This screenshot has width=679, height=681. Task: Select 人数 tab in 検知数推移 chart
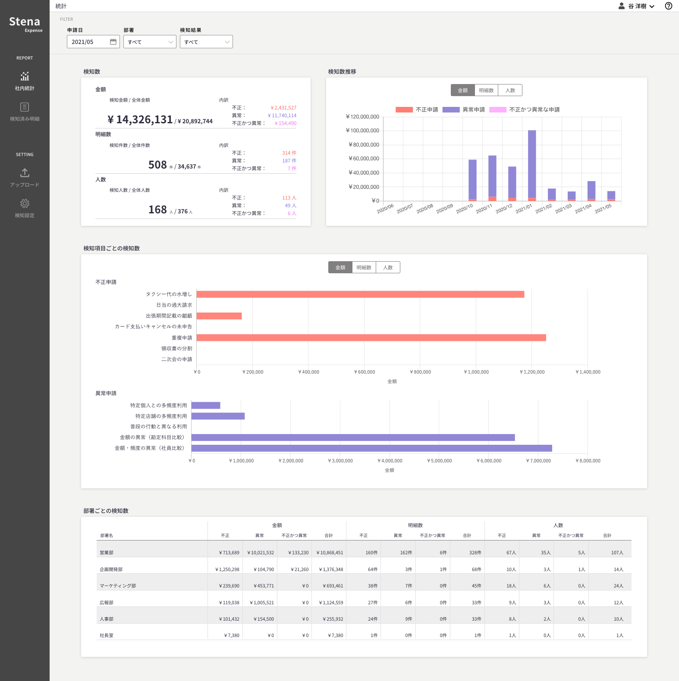point(510,90)
